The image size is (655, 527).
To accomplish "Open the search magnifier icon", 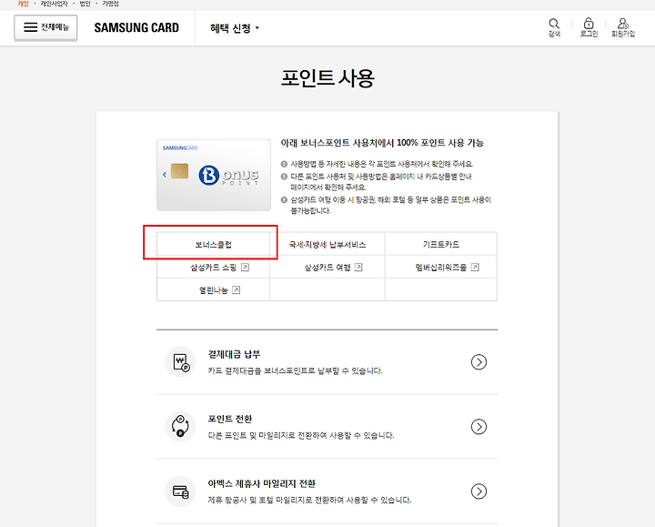I will tap(554, 24).
